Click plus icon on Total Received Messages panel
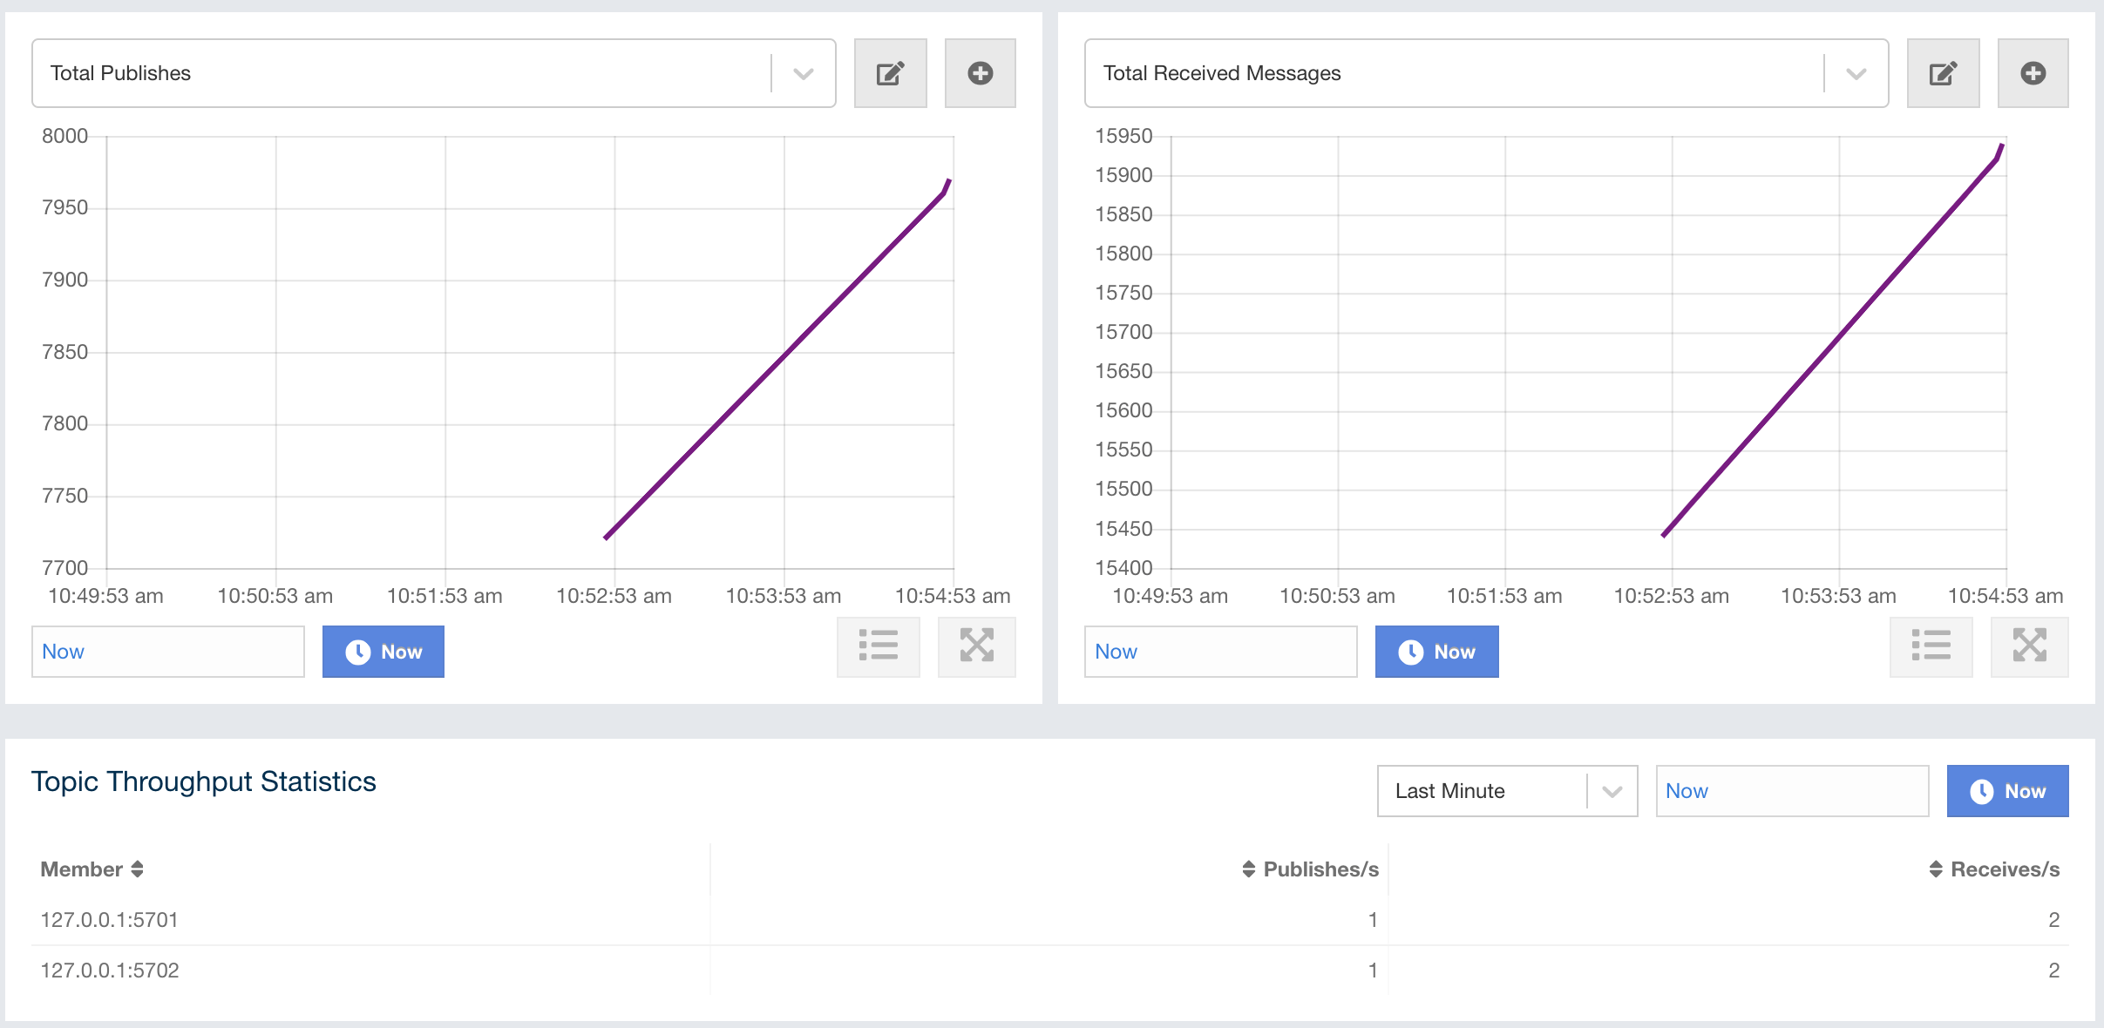 click(x=2033, y=73)
